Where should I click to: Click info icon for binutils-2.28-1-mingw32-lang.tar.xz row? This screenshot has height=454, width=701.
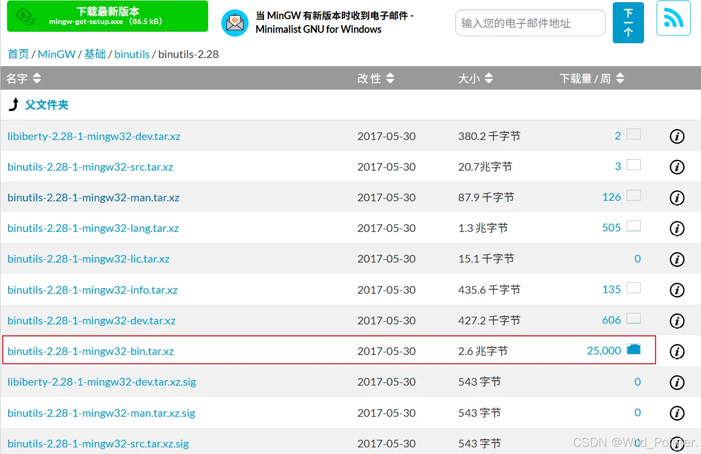(x=677, y=229)
